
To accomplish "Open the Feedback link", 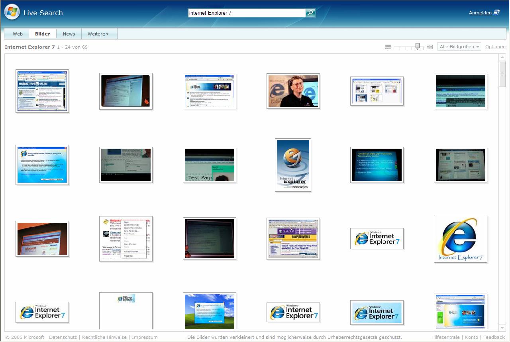I will (x=494, y=337).
